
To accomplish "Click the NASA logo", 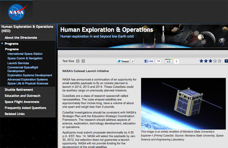I will tap(17, 12).
